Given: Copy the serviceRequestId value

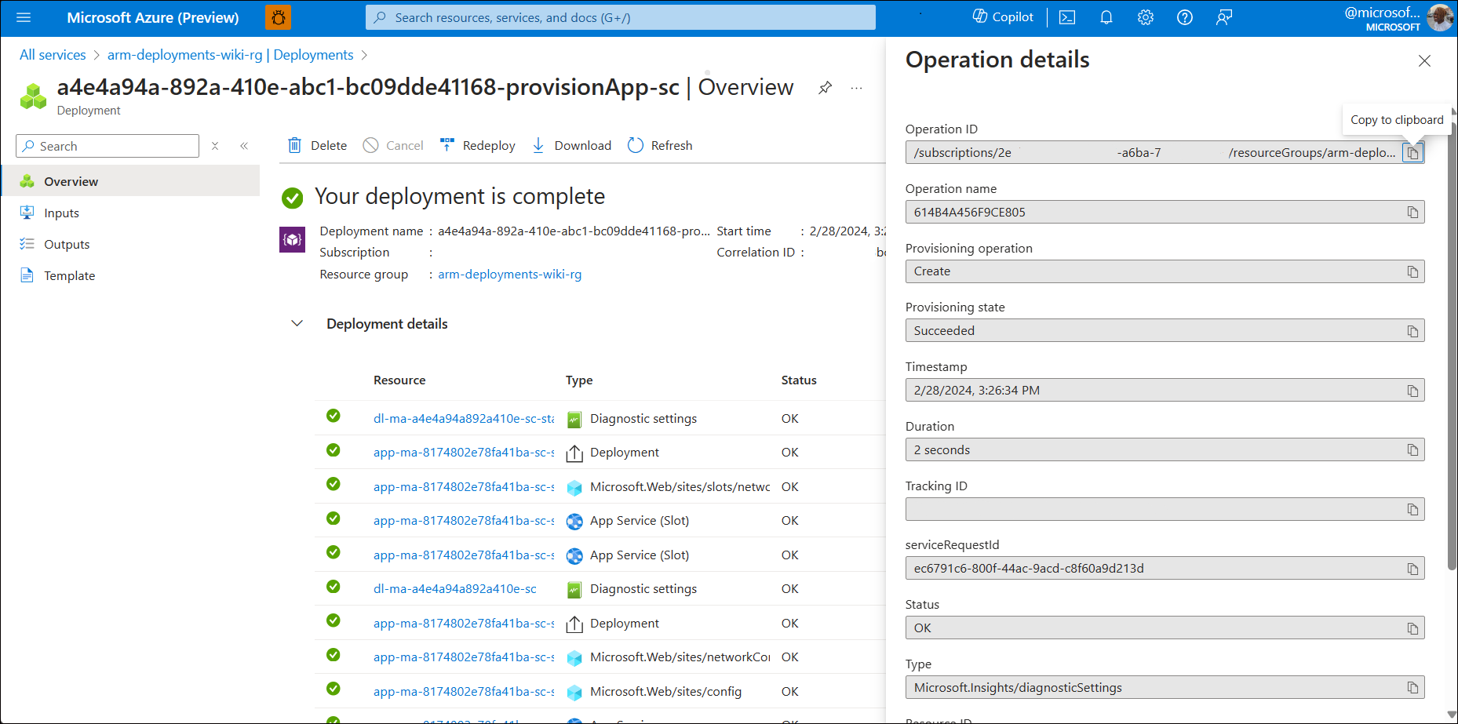Looking at the screenshot, I should click(1412, 569).
